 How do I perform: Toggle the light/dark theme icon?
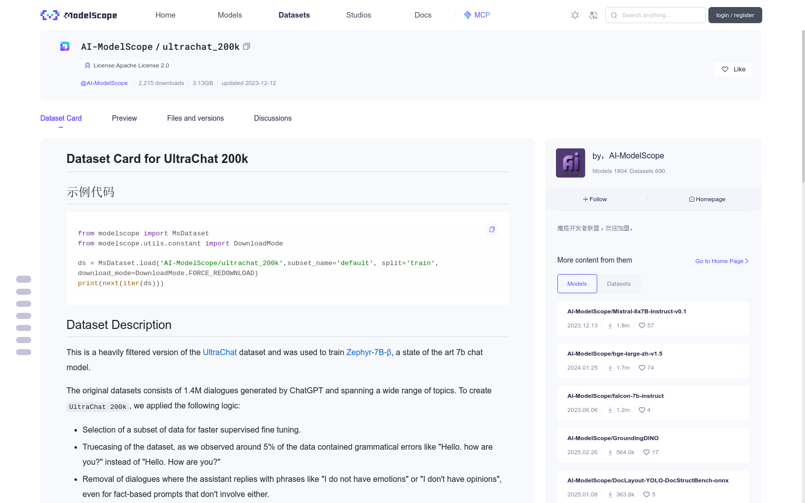click(575, 15)
